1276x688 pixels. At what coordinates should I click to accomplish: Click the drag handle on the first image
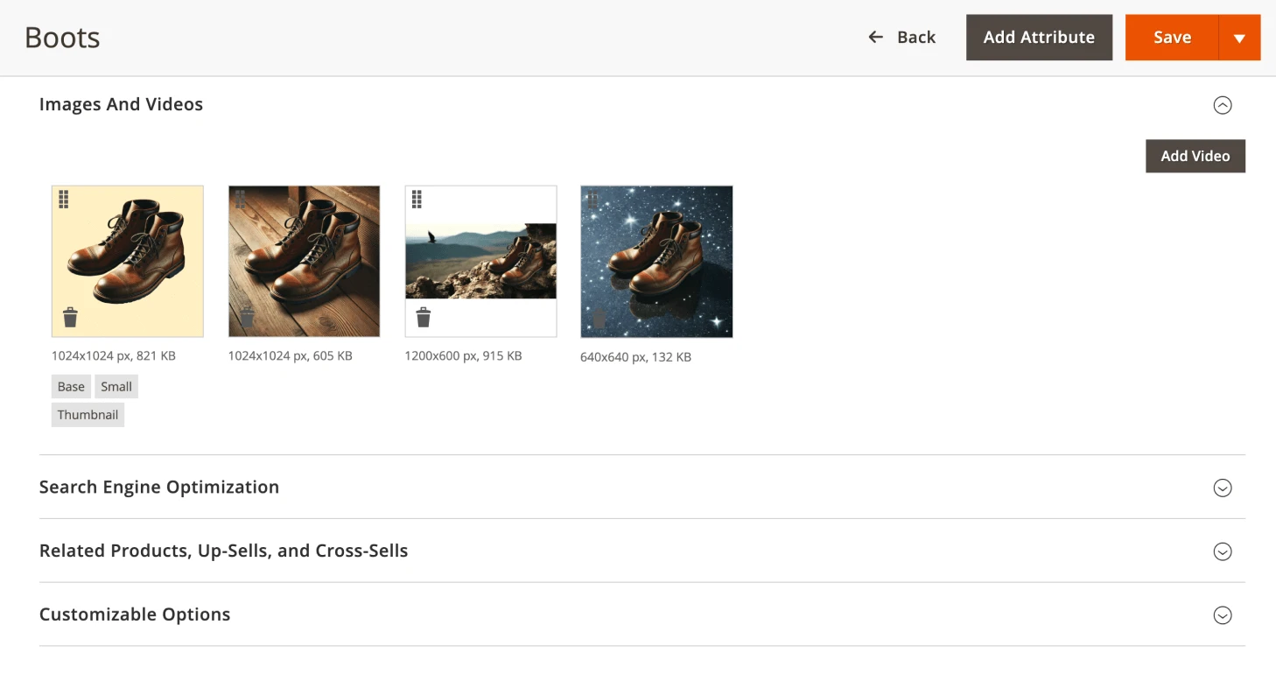(x=63, y=200)
